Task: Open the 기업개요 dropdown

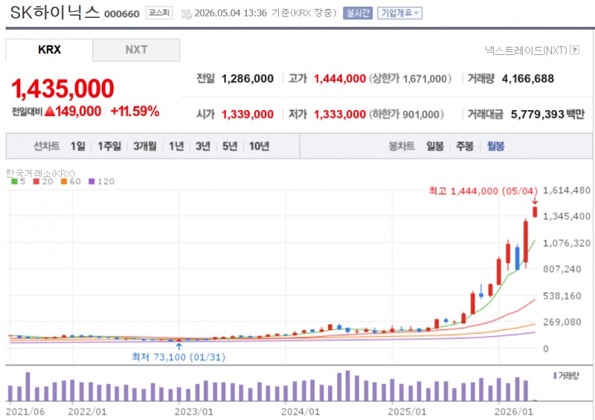Action: click(399, 13)
